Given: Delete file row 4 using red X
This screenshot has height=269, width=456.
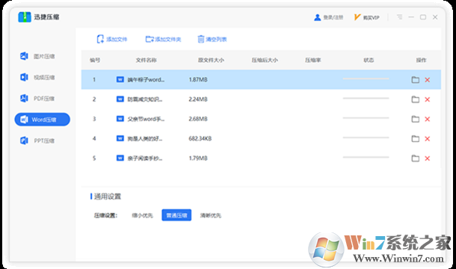Looking at the screenshot, I should coord(427,139).
